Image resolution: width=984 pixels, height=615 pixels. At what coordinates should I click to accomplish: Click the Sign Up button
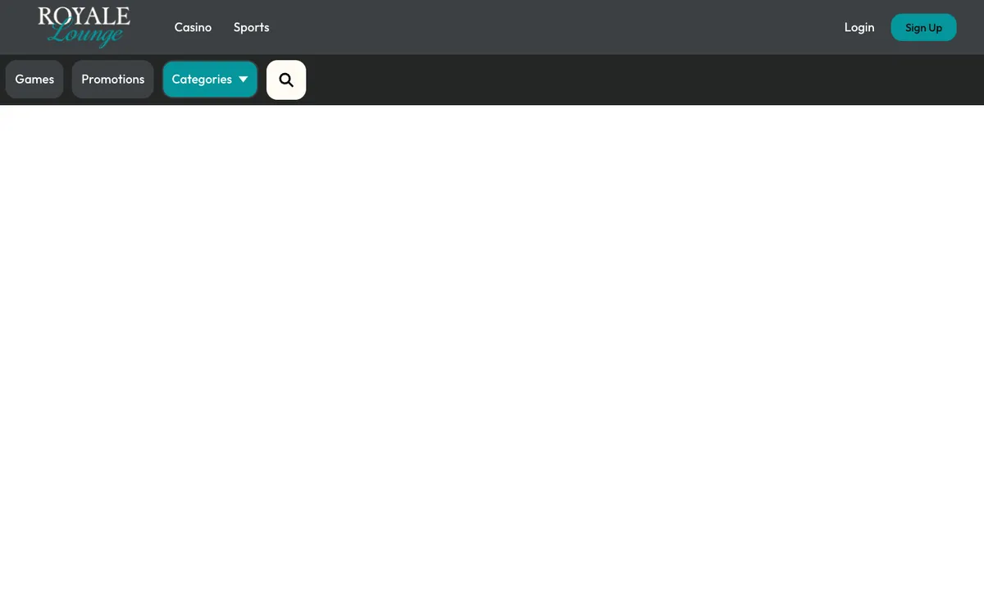coord(923,27)
